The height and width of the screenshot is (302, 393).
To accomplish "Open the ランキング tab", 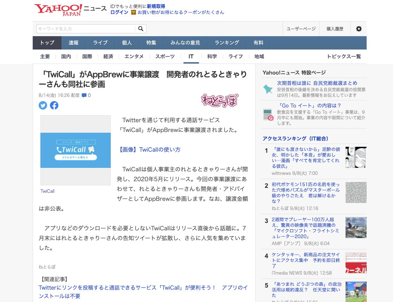I will click(x=227, y=43).
